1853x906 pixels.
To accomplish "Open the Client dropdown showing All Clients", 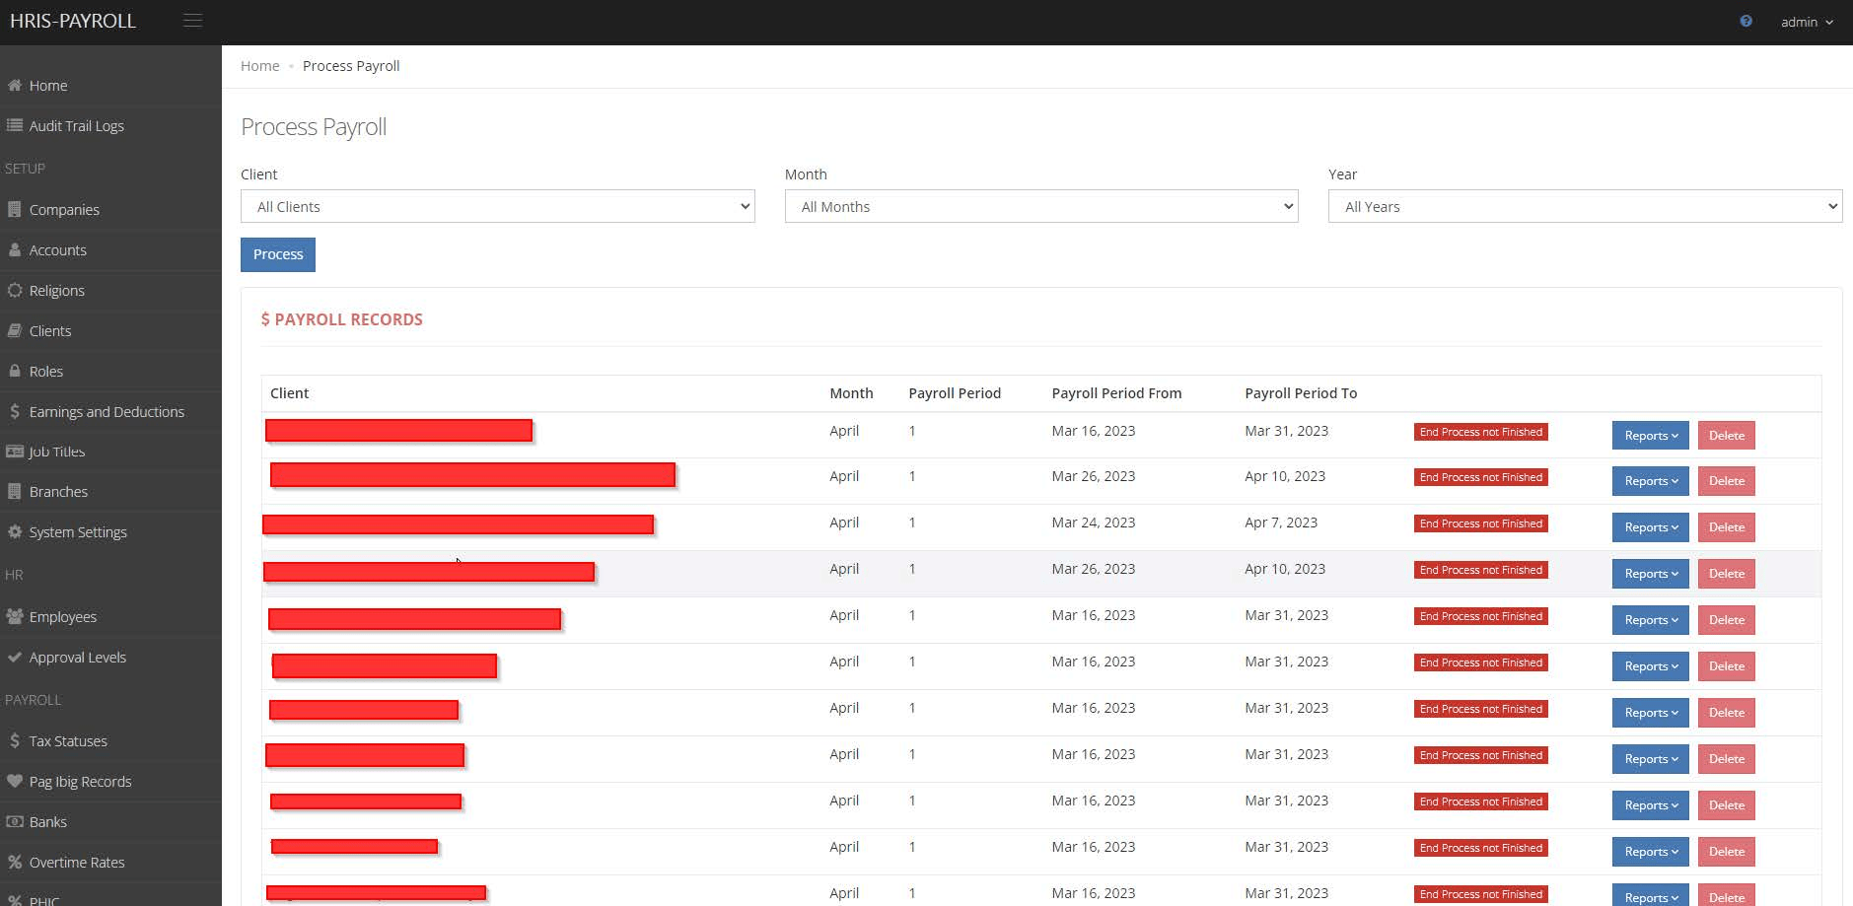I will tap(498, 206).
